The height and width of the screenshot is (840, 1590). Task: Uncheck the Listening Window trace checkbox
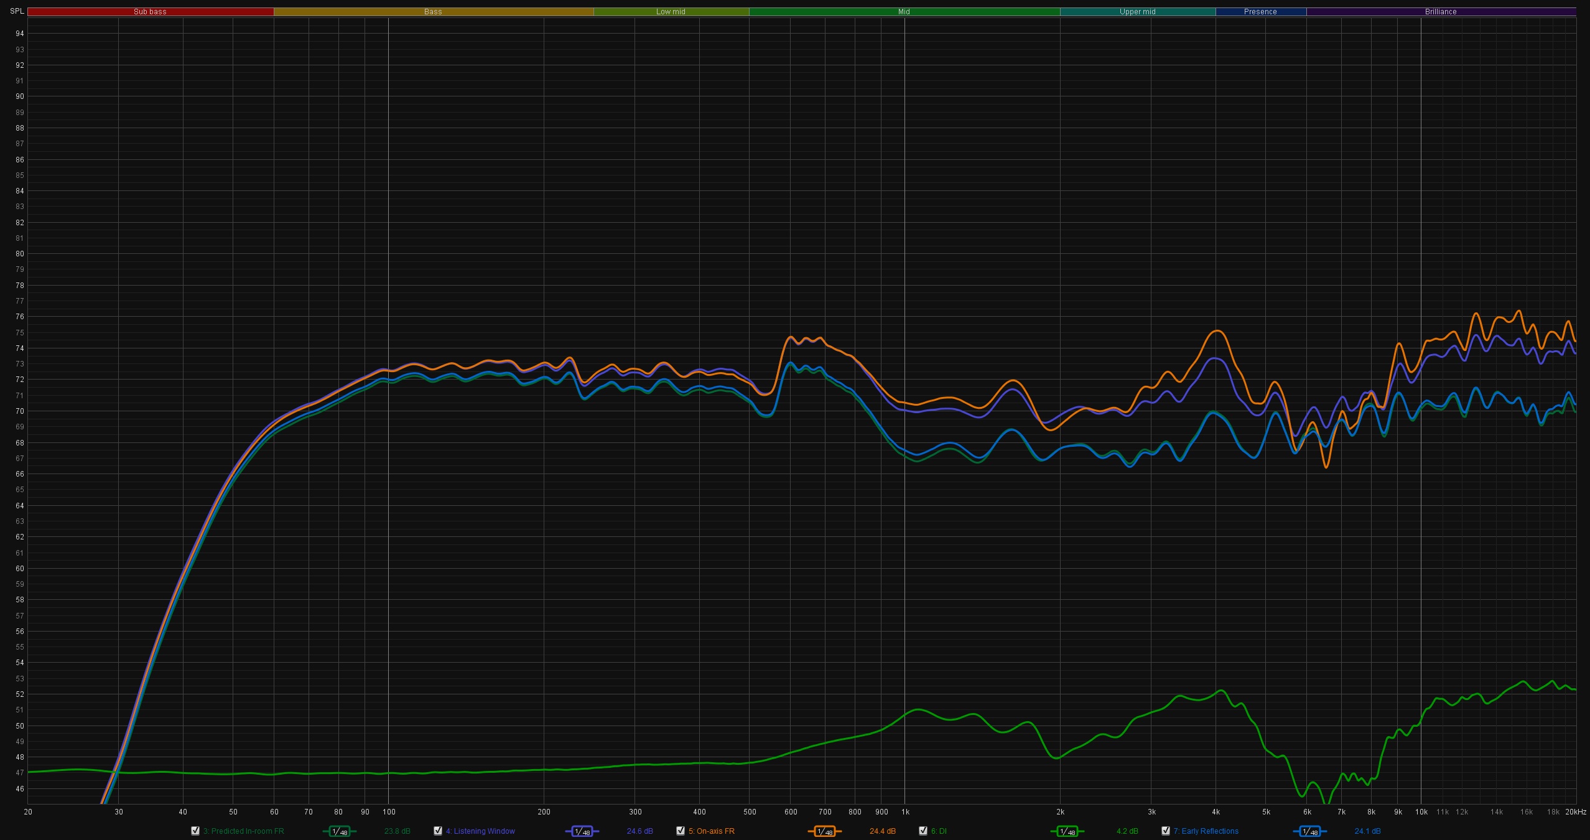point(438,831)
